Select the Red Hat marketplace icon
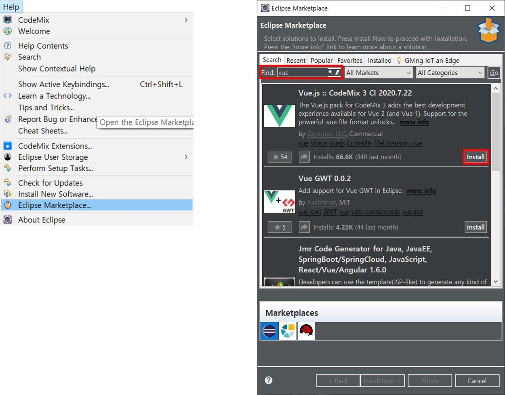 [x=306, y=331]
